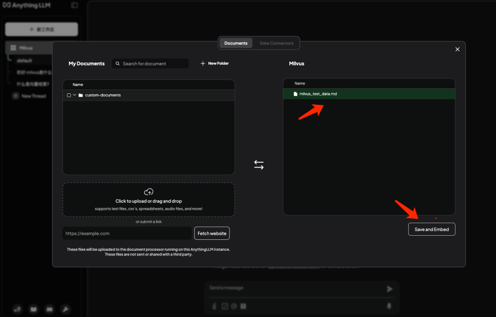496x317 pixels.
Task: Click New Thread in the sidebar
Action: [x=34, y=96]
